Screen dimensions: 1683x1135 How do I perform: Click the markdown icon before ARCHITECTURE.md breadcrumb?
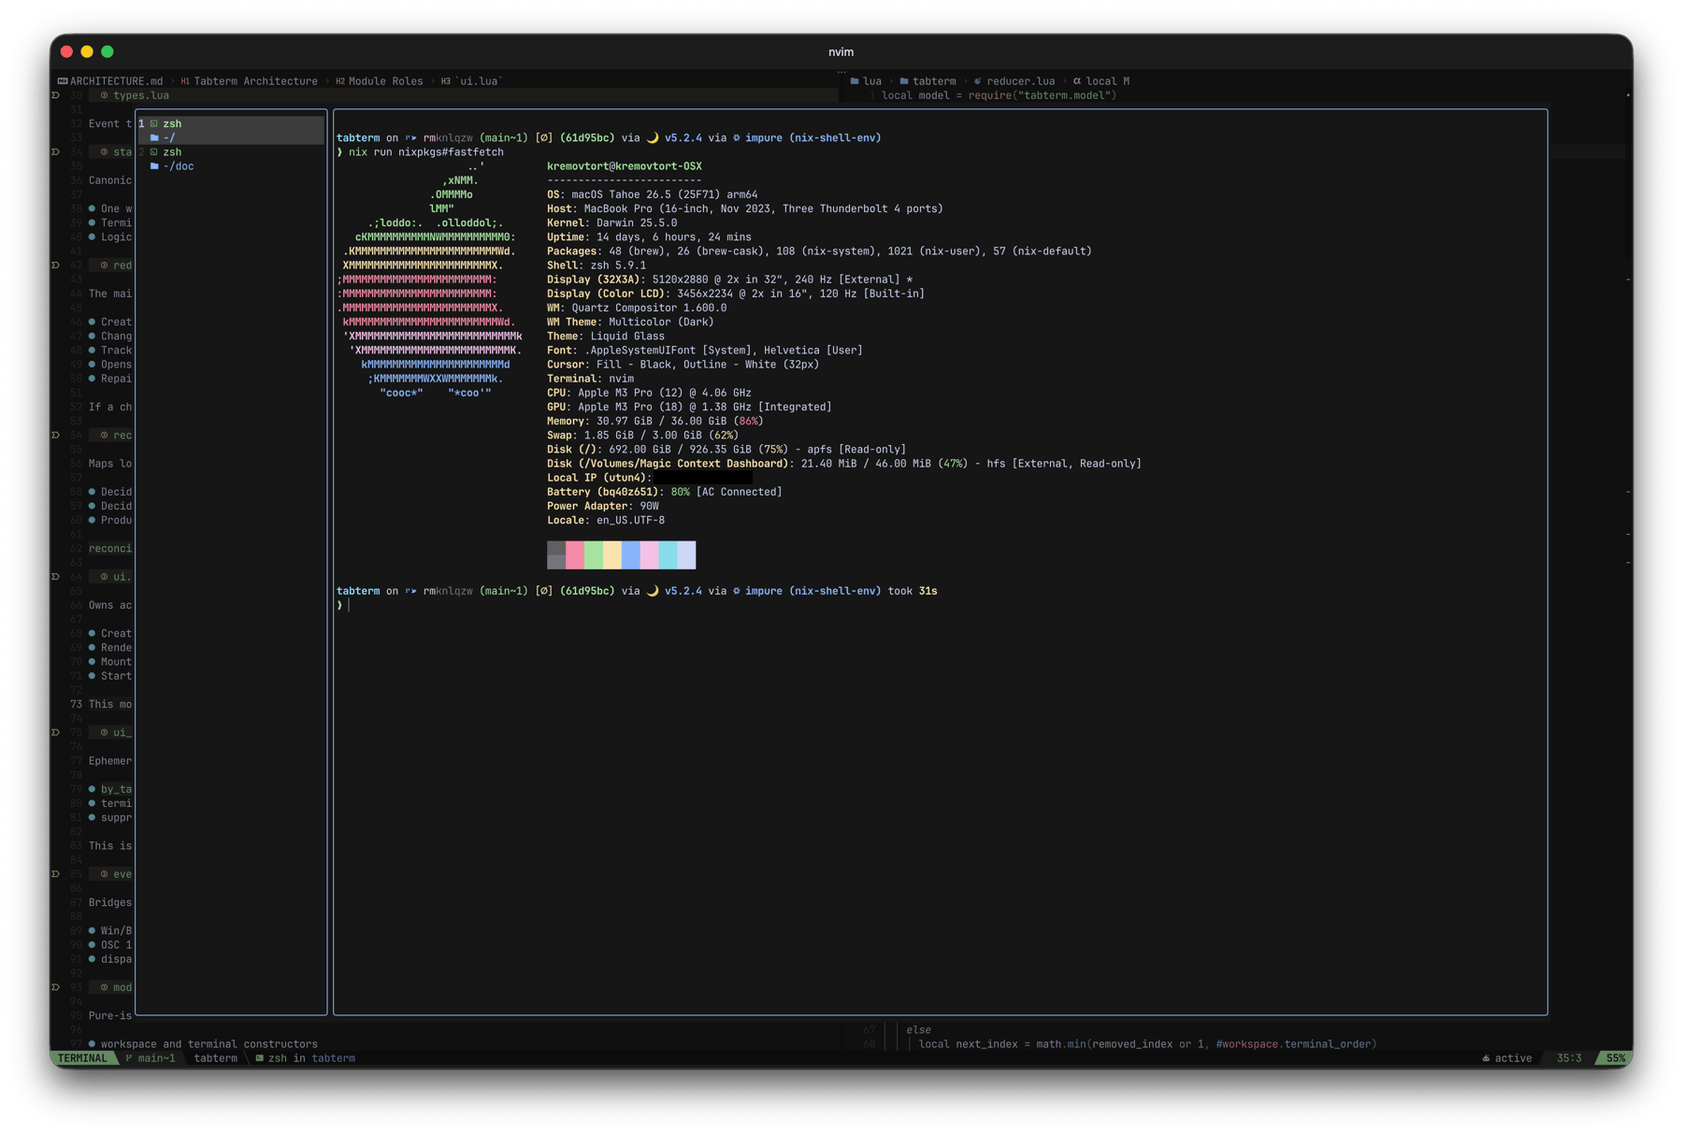[x=63, y=81]
